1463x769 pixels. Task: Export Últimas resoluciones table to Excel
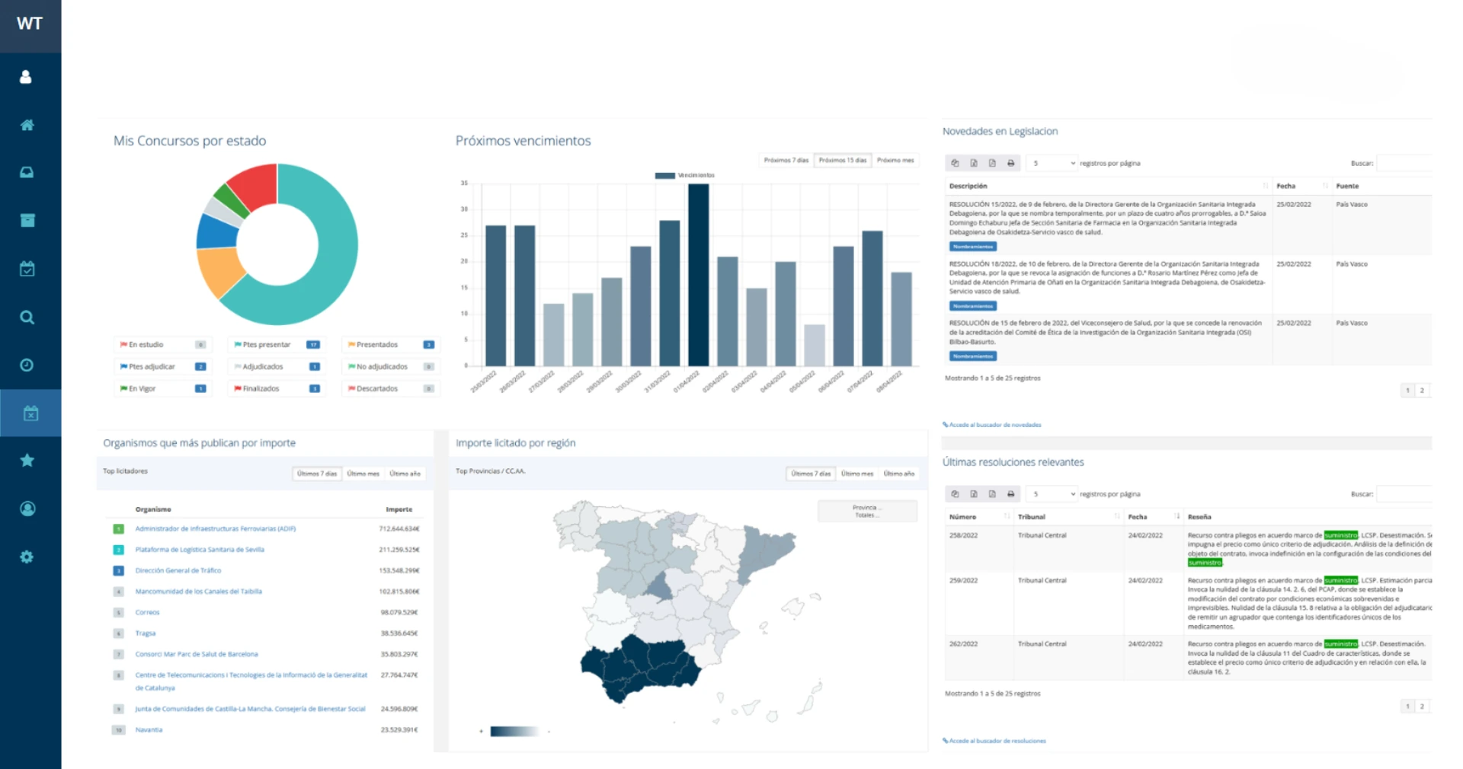pyautogui.click(x=974, y=494)
